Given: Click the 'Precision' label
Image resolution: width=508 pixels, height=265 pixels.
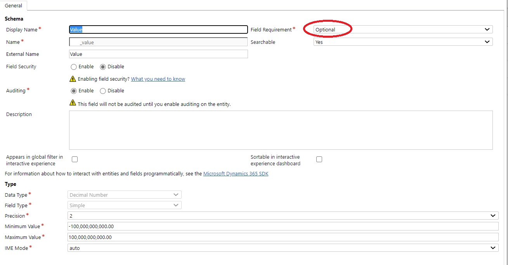Looking at the screenshot, I should tap(15, 216).
